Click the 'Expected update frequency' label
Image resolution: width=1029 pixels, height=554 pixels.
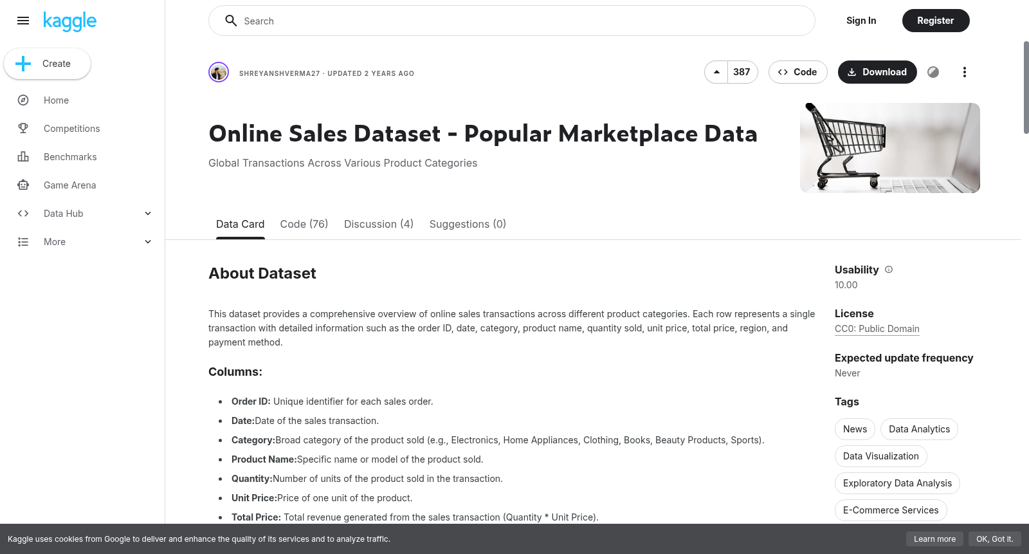click(x=904, y=358)
